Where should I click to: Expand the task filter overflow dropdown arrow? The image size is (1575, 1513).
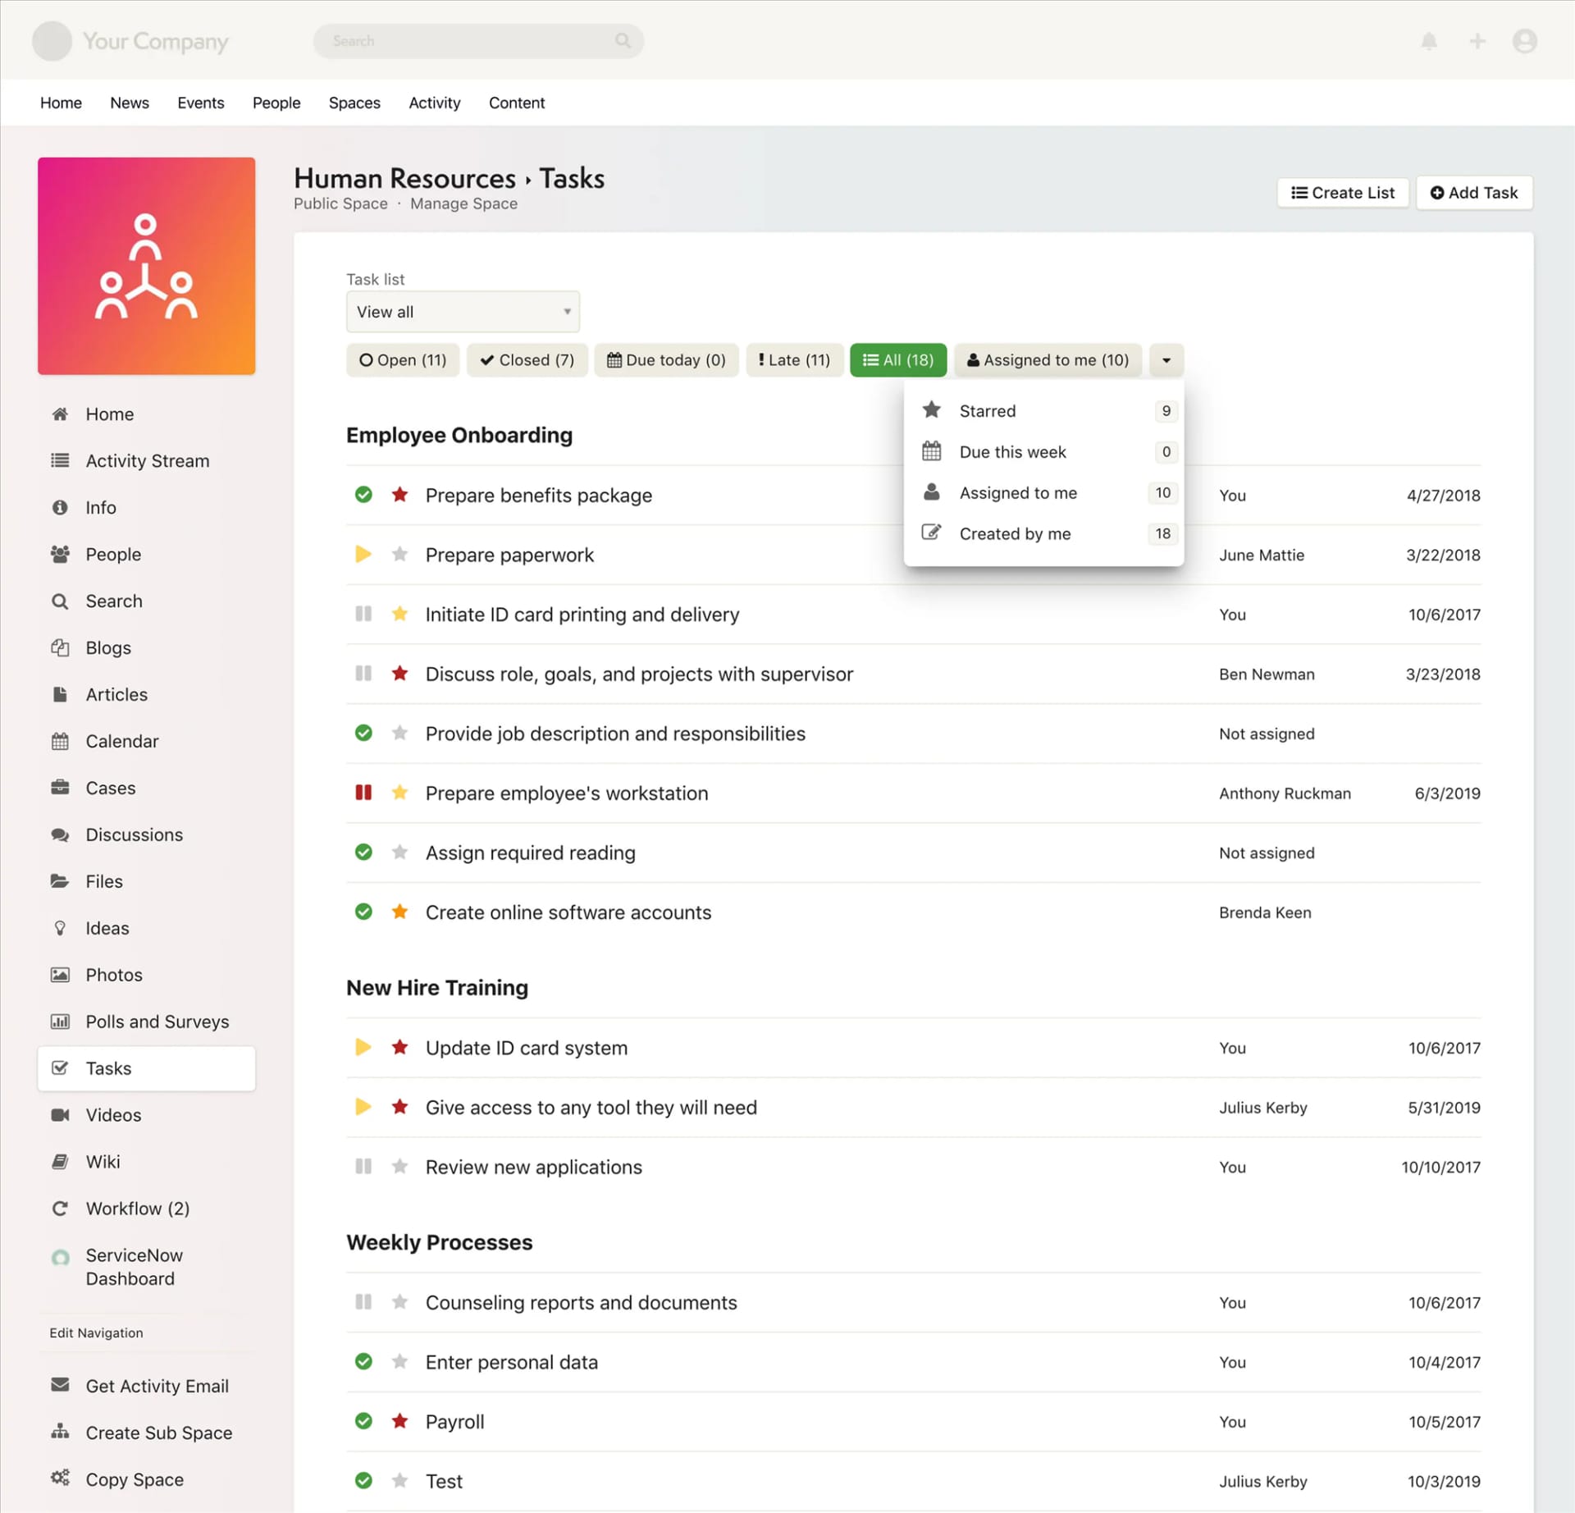click(x=1166, y=359)
